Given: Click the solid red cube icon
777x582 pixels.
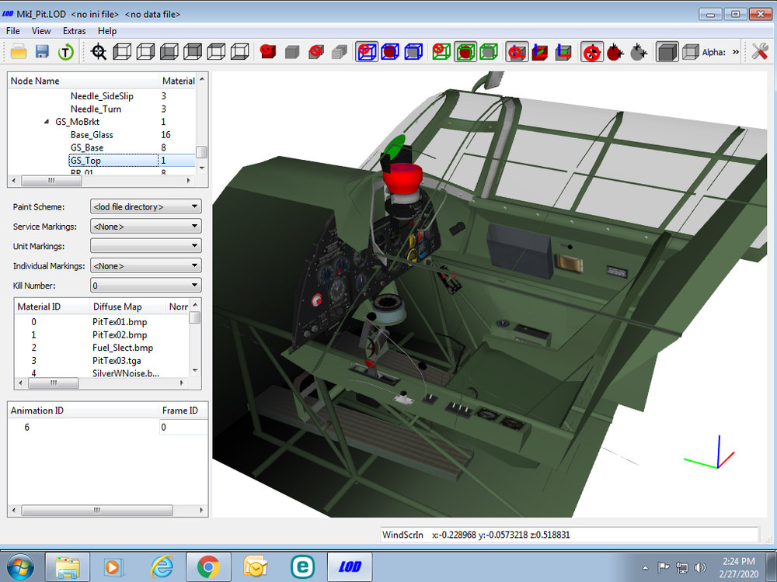Looking at the screenshot, I should pyautogui.click(x=267, y=51).
